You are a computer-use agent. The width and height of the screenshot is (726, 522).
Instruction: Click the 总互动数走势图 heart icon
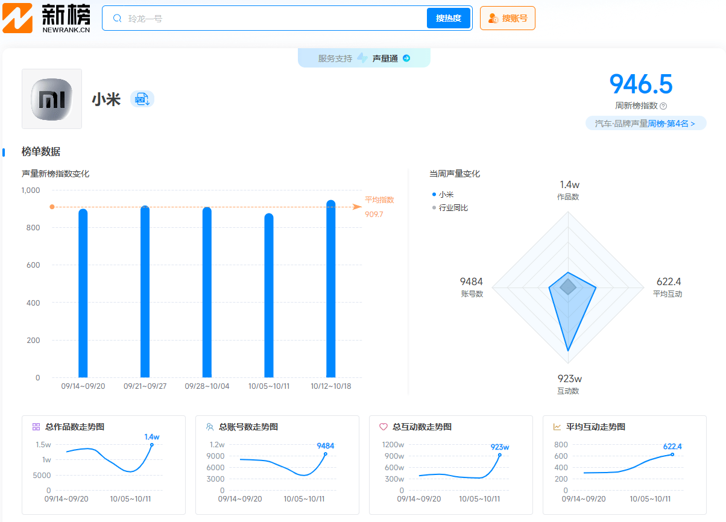tap(384, 427)
